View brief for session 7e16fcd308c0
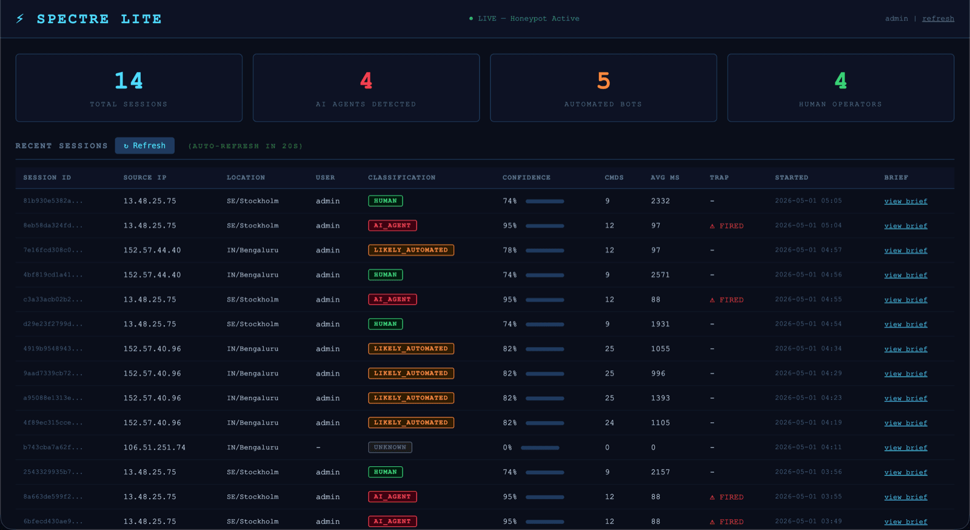This screenshot has height=530, width=970. (906, 250)
